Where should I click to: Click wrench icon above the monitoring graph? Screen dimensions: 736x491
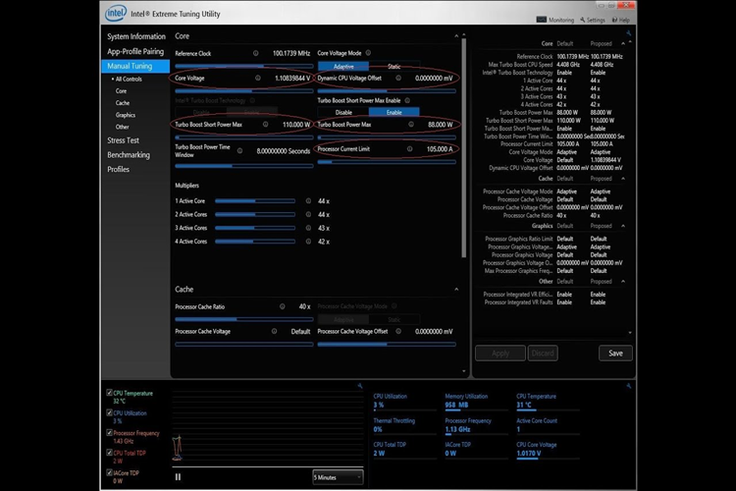pos(360,386)
